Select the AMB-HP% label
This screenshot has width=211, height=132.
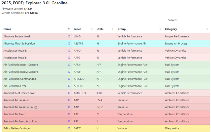pos(80,93)
